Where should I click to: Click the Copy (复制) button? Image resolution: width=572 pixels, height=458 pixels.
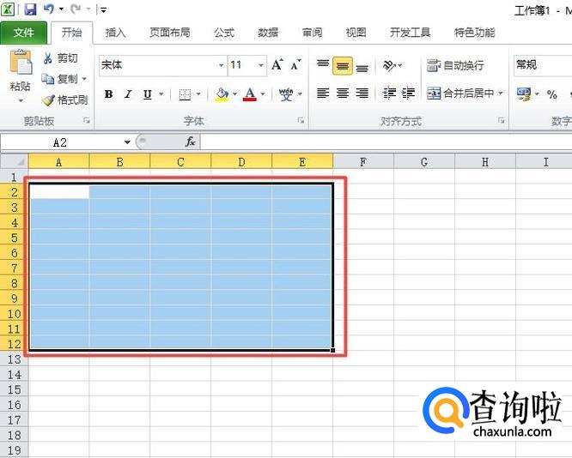click(60, 79)
